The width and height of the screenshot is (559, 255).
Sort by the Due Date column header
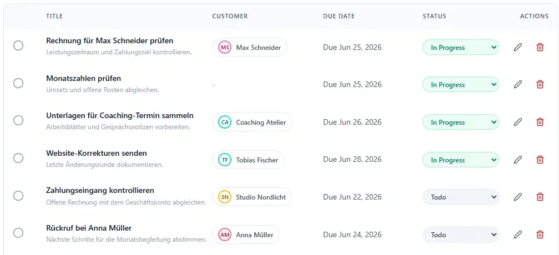point(339,16)
